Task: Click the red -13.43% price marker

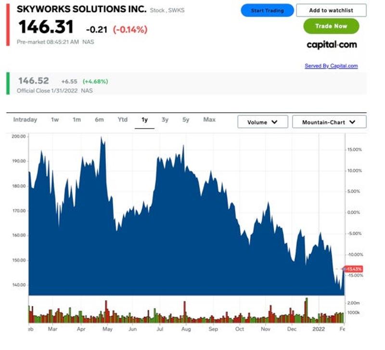Action: tap(353, 269)
